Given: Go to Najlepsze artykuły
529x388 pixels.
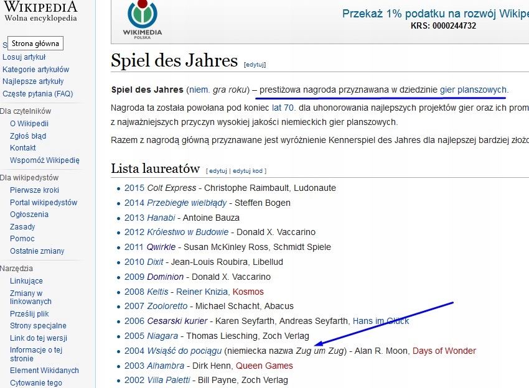Looking at the screenshot, I should point(33,81).
